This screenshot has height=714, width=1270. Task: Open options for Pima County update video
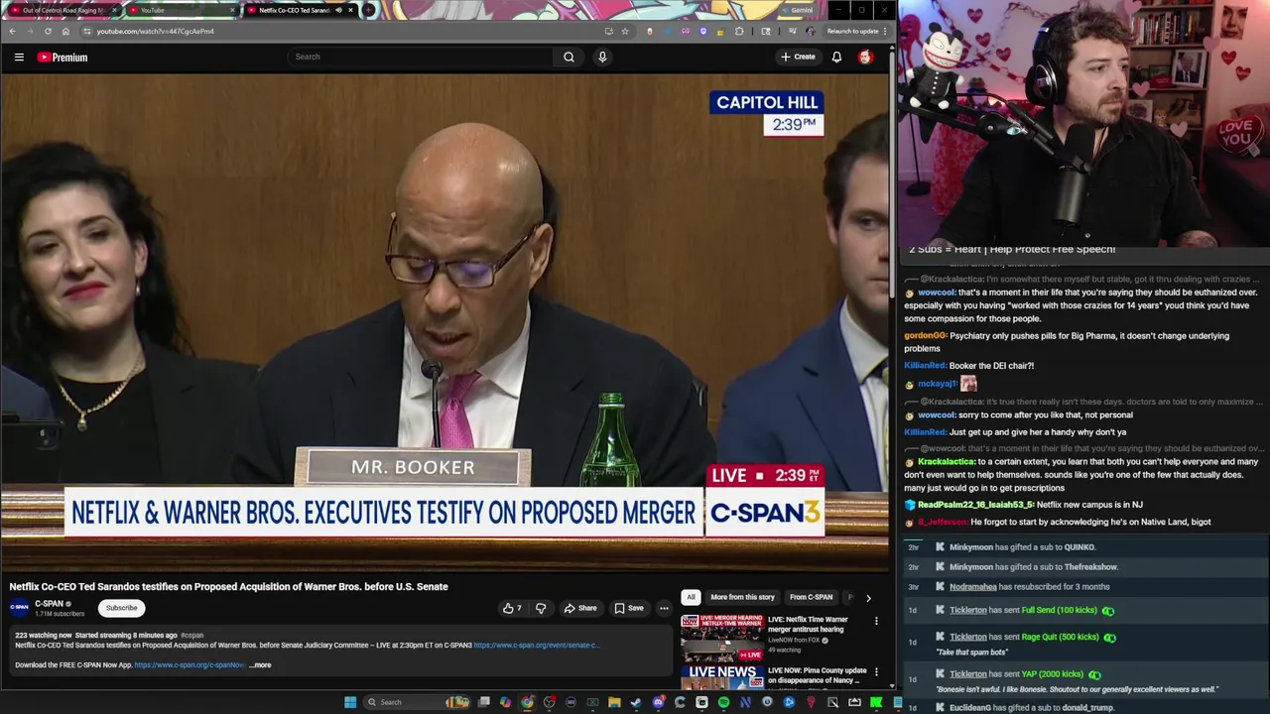pyautogui.click(x=876, y=671)
